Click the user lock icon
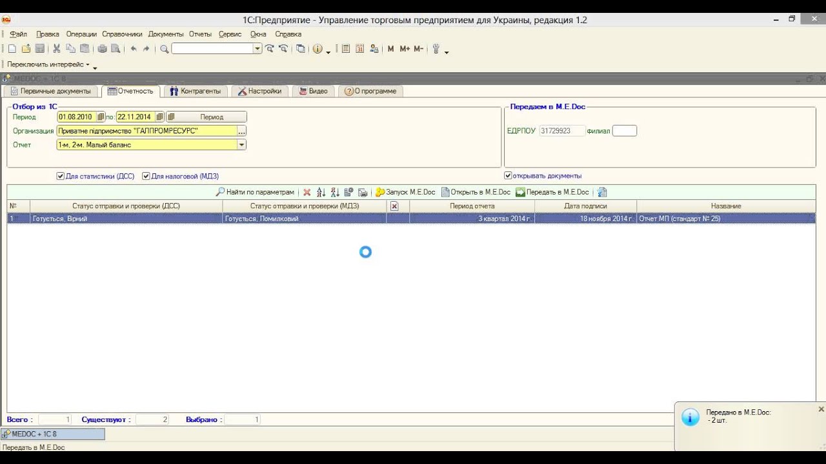Viewport: 826px width, 464px height. pos(374,49)
